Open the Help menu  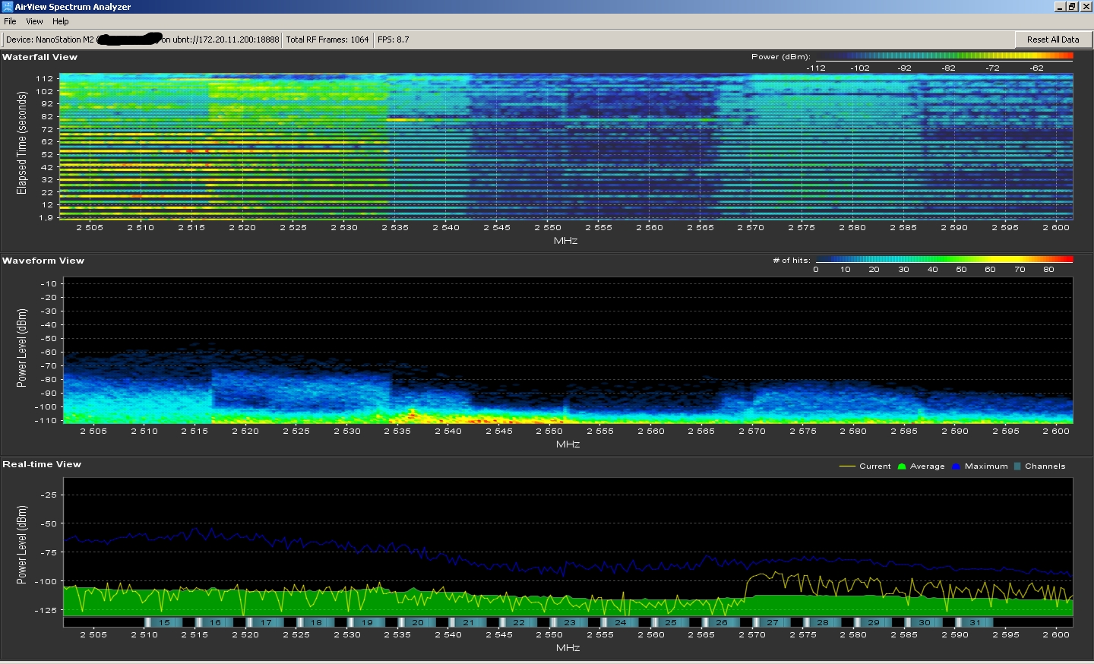[x=61, y=21]
